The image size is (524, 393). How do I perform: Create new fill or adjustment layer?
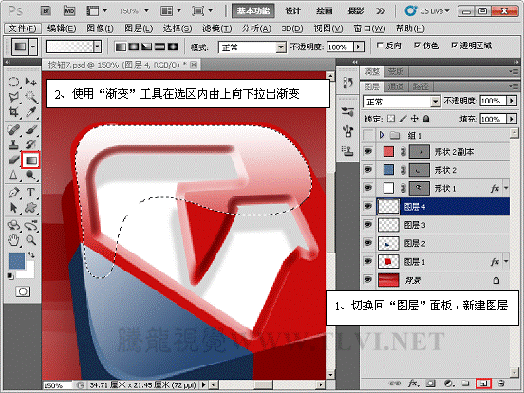(x=449, y=383)
